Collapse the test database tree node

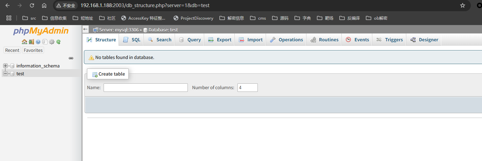click(x=5, y=74)
